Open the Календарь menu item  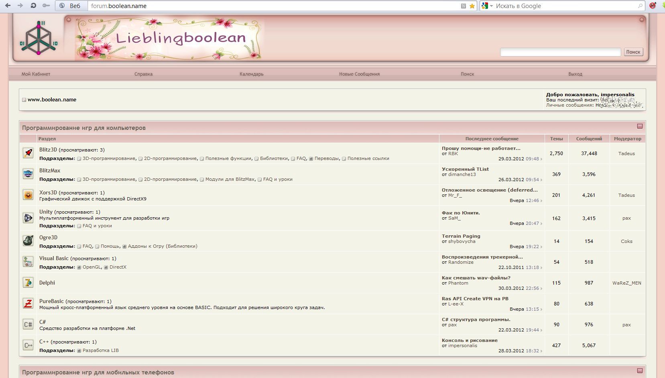coord(251,74)
